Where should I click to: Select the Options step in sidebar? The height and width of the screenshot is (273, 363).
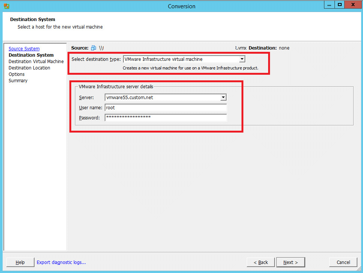[x=16, y=74]
